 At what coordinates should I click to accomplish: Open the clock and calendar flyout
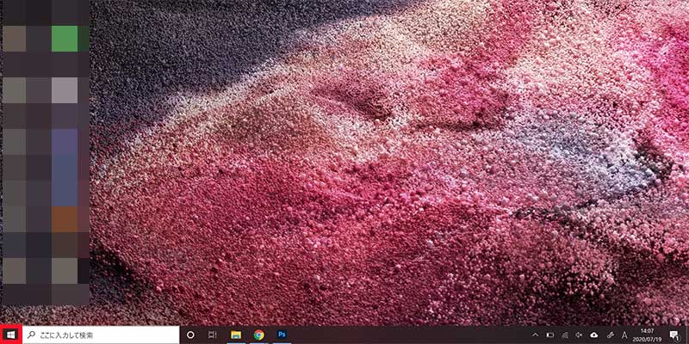(647, 335)
